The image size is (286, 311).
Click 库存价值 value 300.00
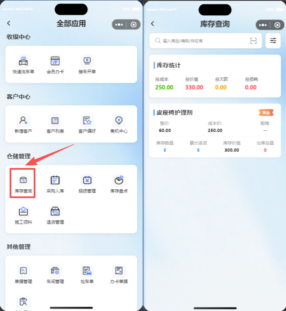tap(232, 150)
